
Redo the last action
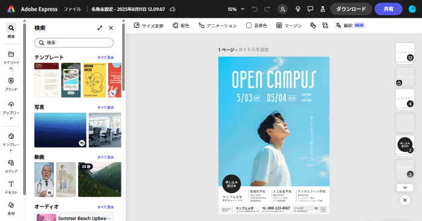[267, 9]
